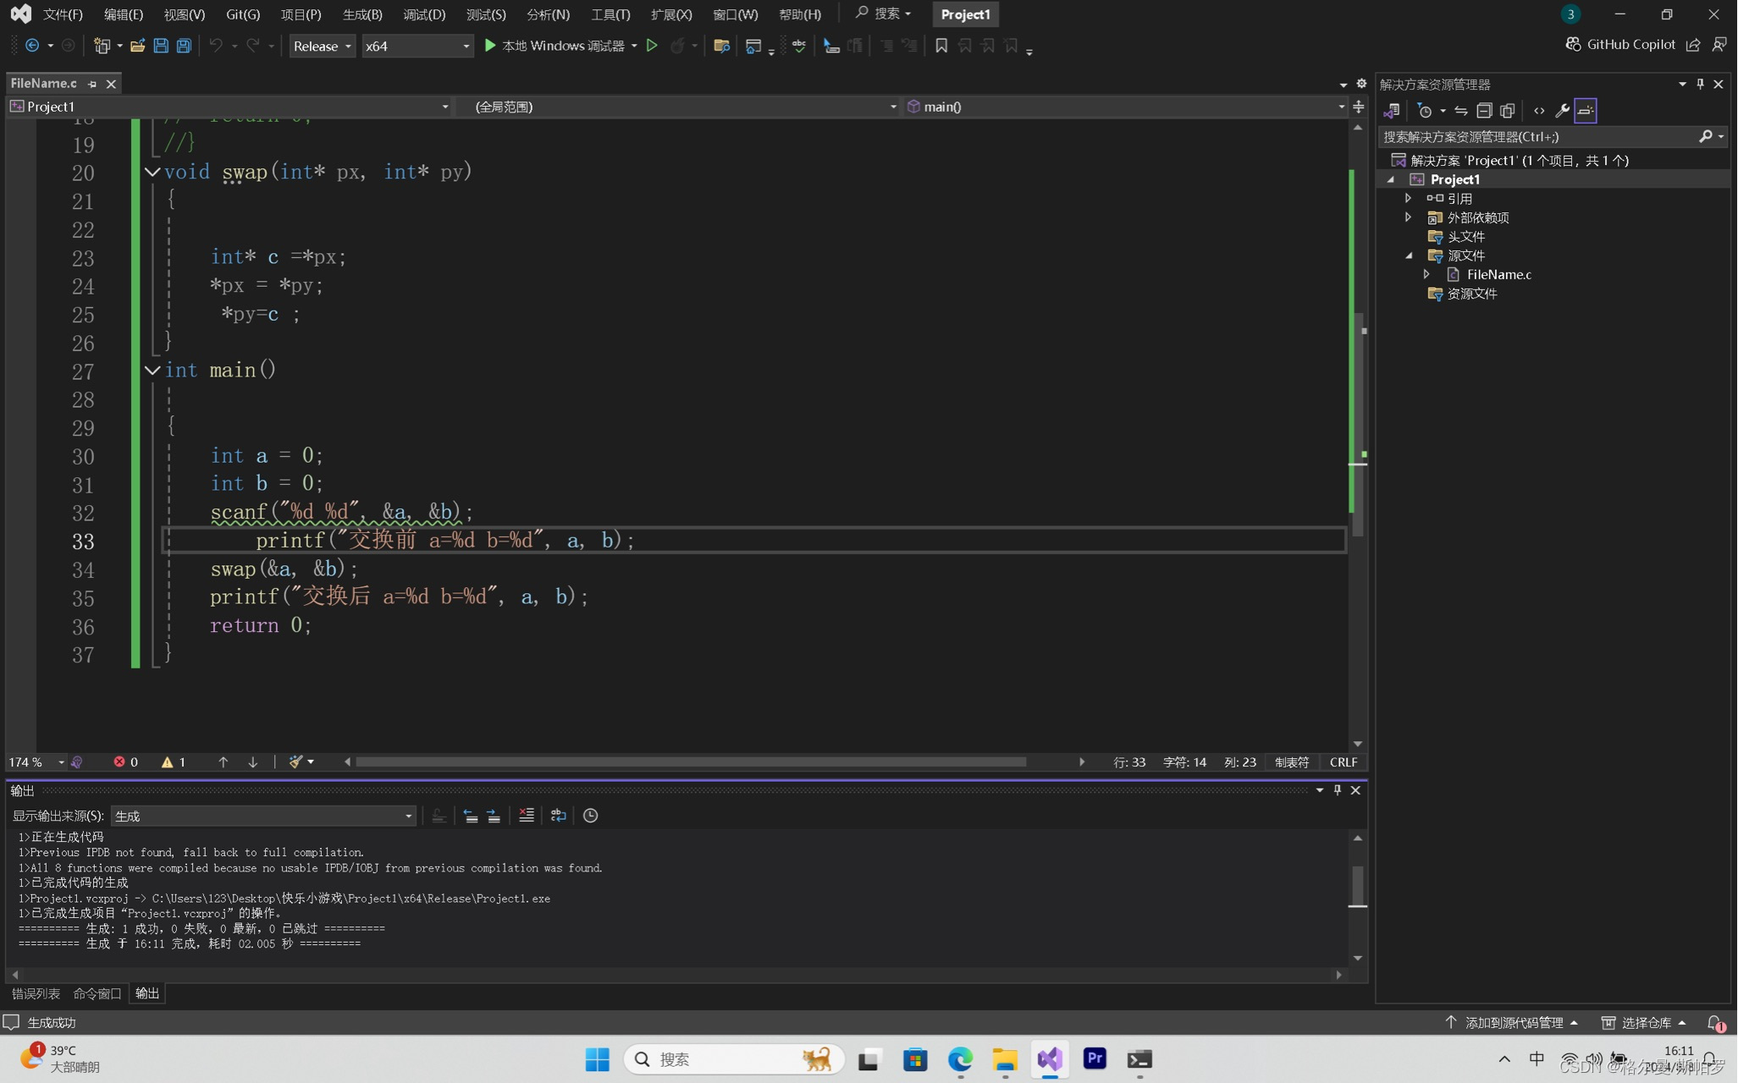Image resolution: width=1738 pixels, height=1083 pixels.
Task: Expand the 外部依赖项 tree node
Action: pyautogui.click(x=1409, y=217)
